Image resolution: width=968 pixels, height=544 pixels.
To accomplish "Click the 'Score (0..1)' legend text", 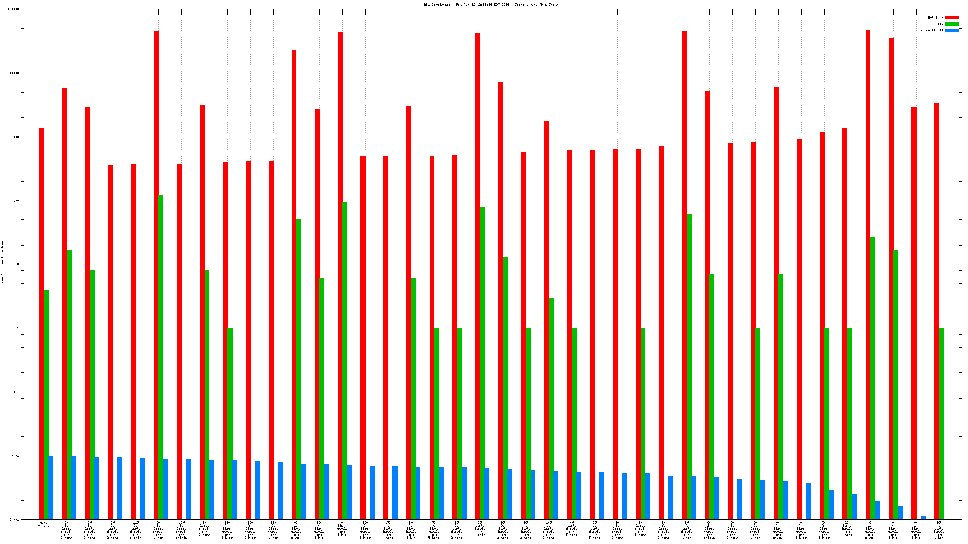I will (931, 30).
